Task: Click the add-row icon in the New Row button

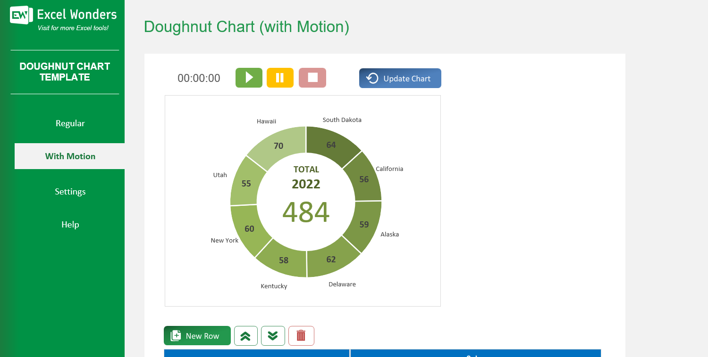Action: point(175,335)
